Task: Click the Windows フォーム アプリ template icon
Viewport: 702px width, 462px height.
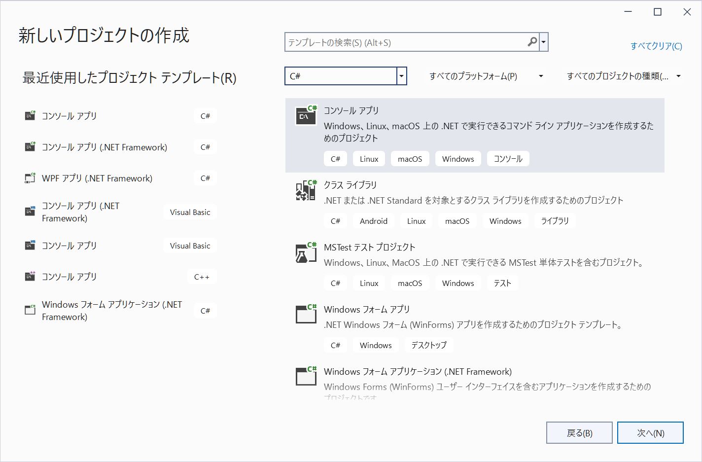Action: [x=305, y=315]
